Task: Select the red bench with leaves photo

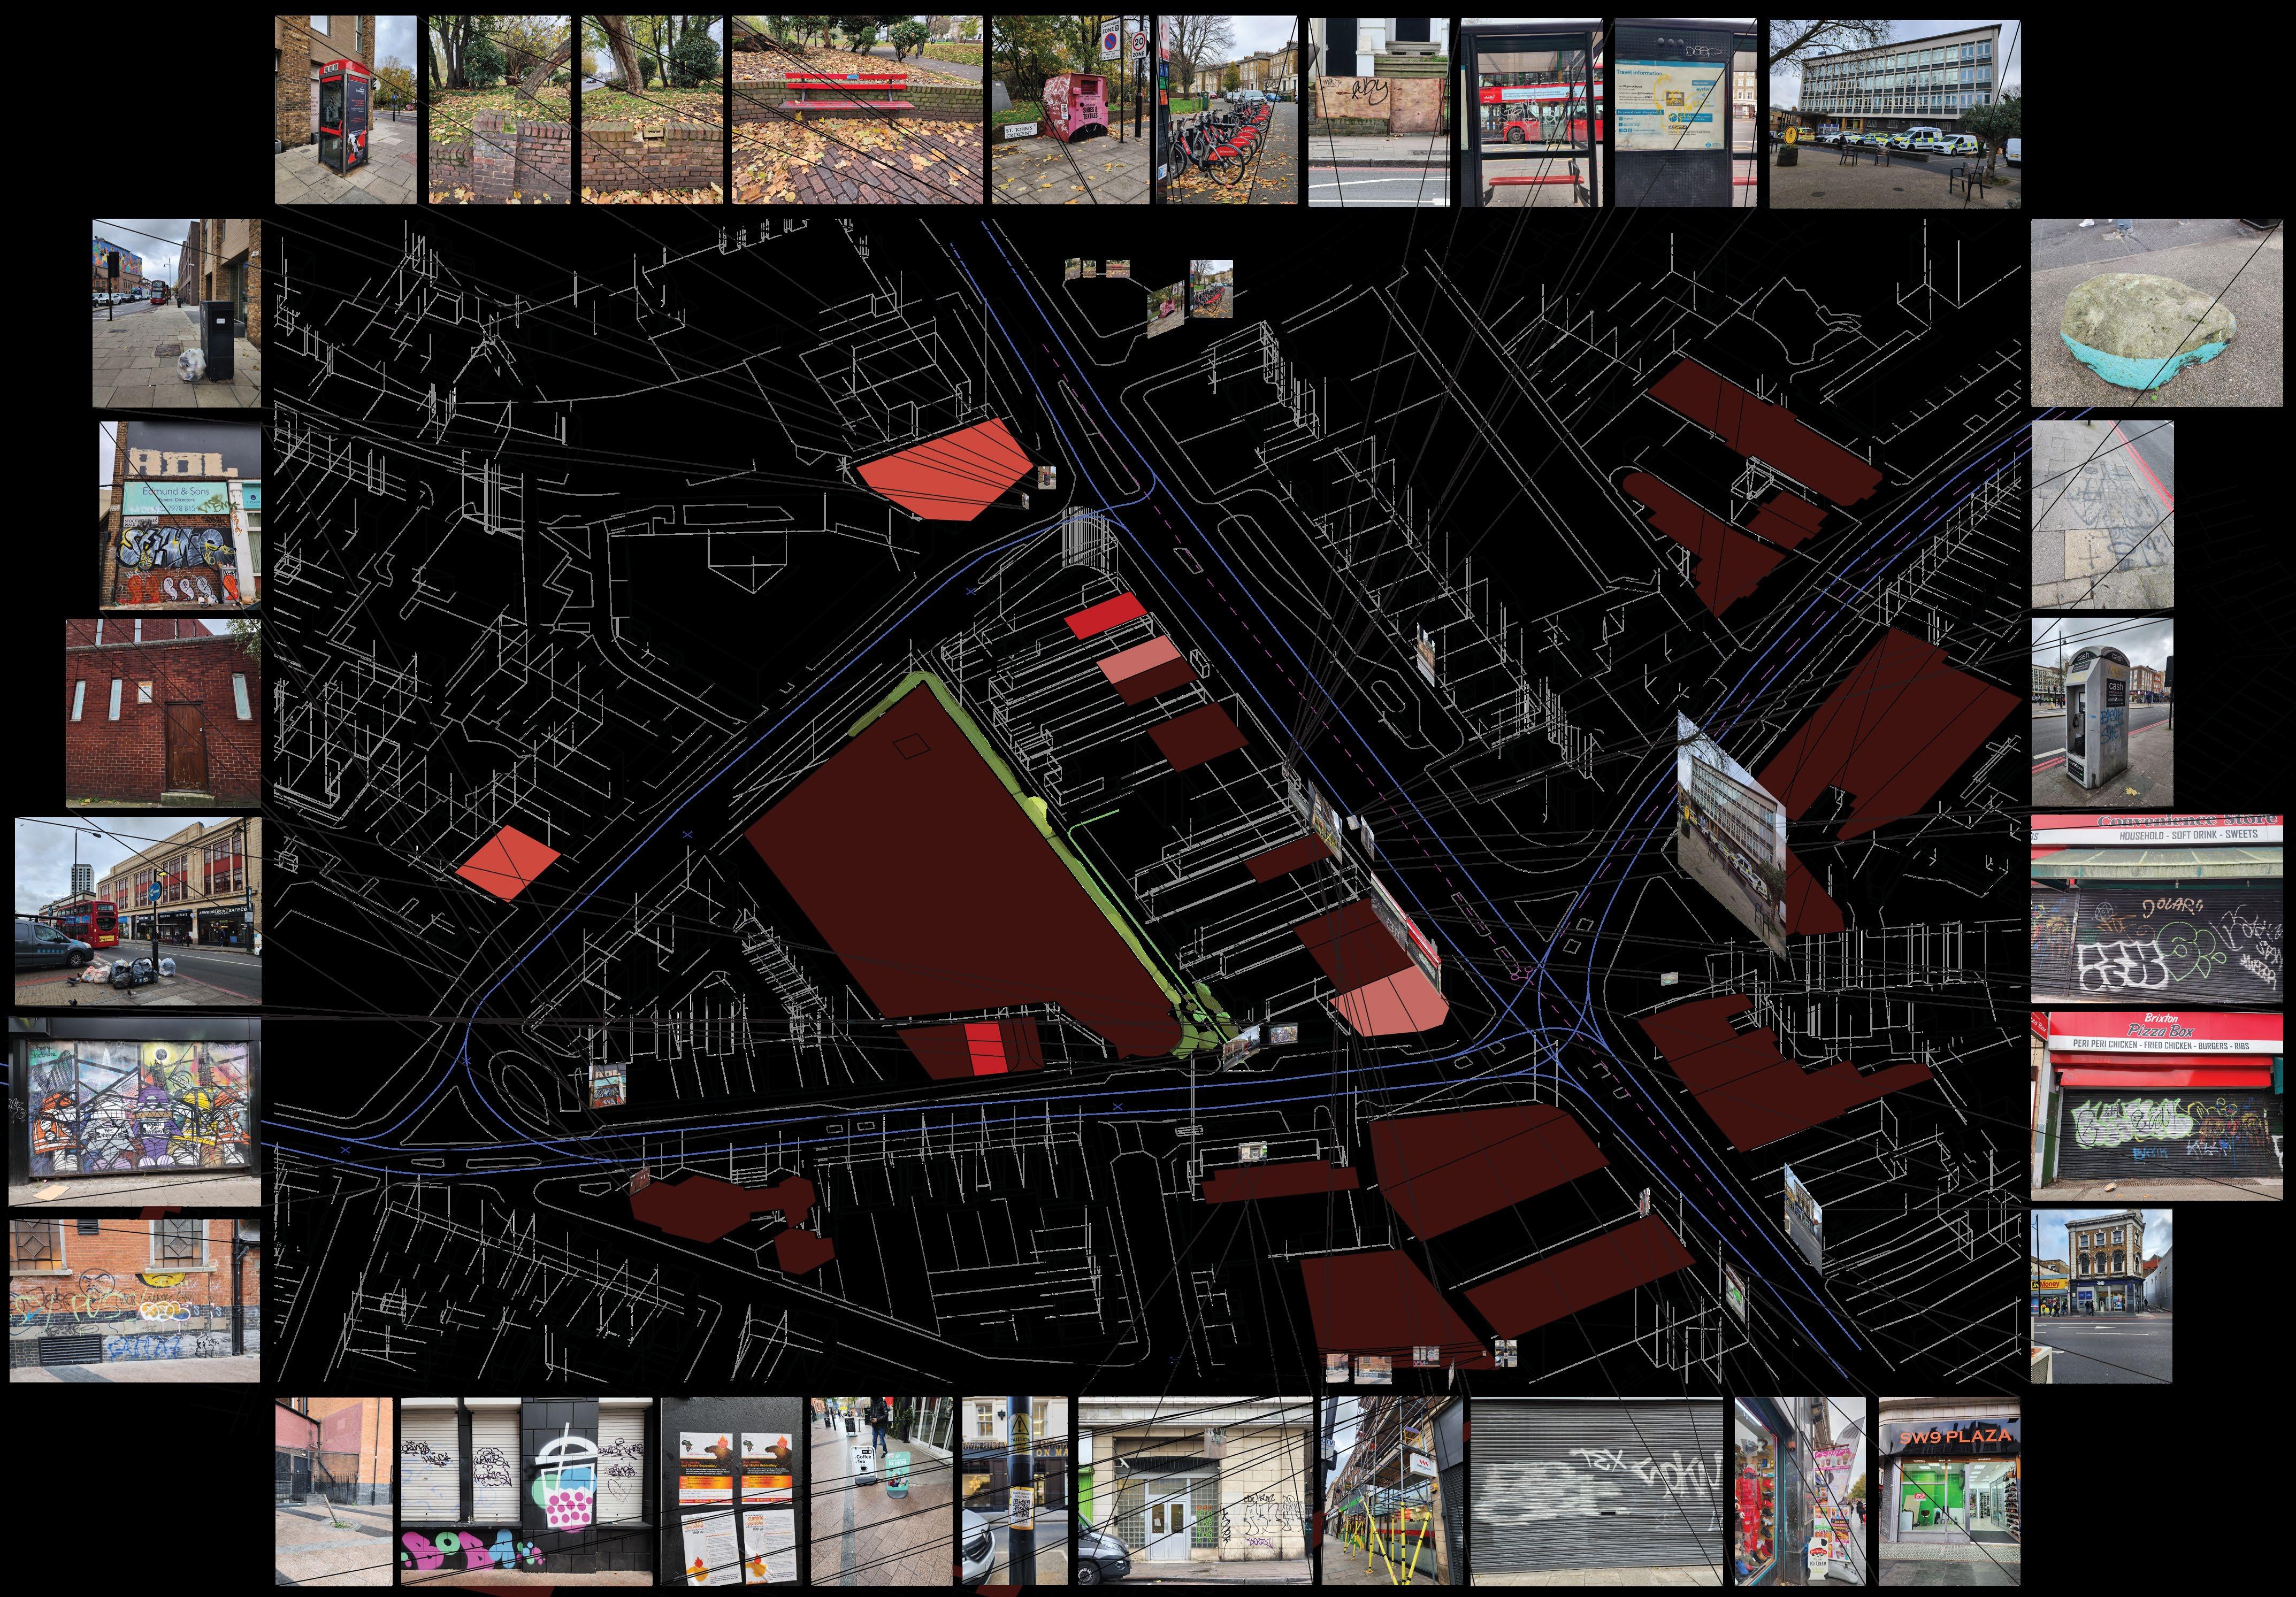Action: point(857,110)
